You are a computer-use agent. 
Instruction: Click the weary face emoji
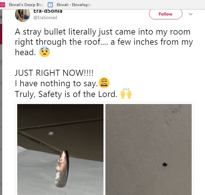point(104,83)
